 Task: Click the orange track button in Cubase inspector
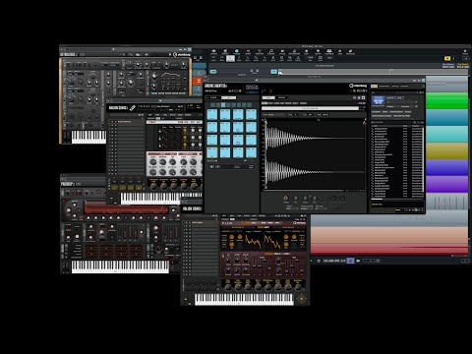(x=198, y=81)
